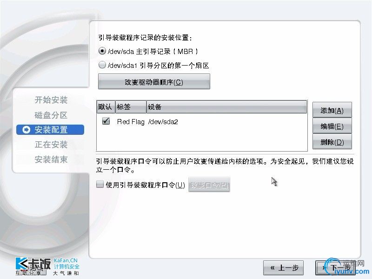This screenshot has height=279, width=372.
Task: Click the 编辑(E) edit button
Action: click(x=332, y=126)
